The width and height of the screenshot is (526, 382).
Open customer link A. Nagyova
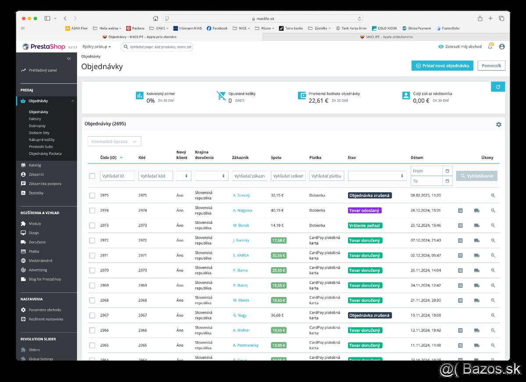(242, 210)
